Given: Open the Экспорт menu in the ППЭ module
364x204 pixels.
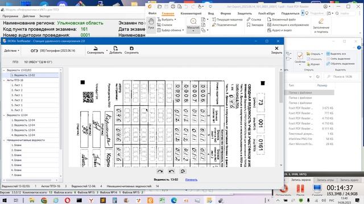Looking at the screenshot, I should (x=44, y=16).
